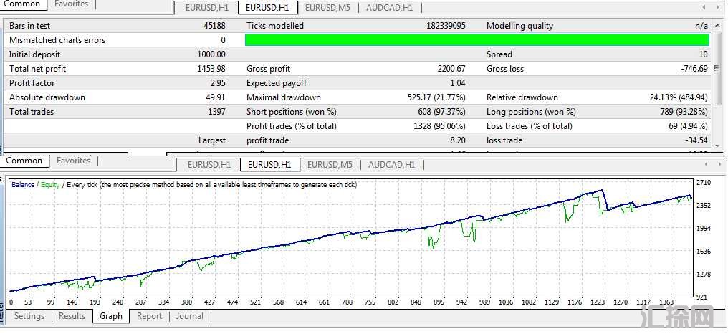Screen dimensions: 728x334
Task: Switch to the Results tab
Action: pyautogui.click(x=72, y=316)
